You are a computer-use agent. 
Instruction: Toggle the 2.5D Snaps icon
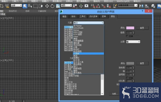93,6
